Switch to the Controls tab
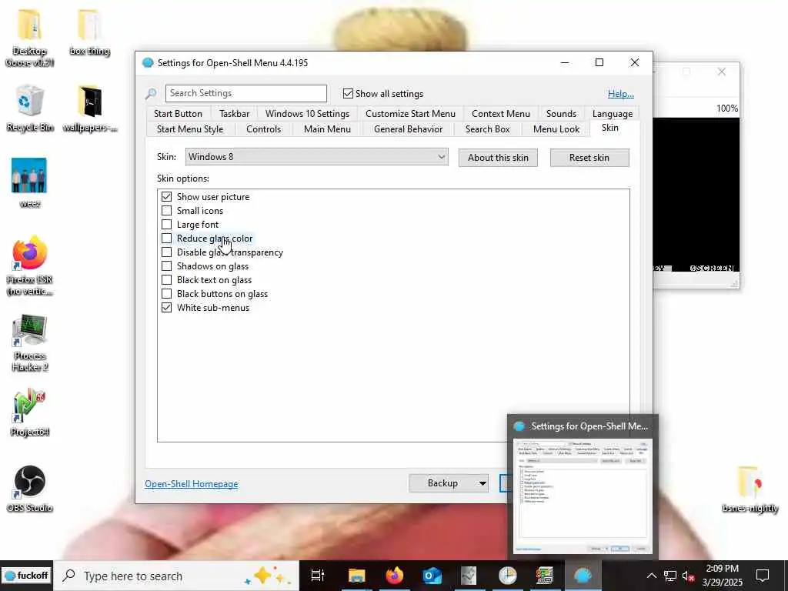This screenshot has height=591, width=788. click(263, 129)
